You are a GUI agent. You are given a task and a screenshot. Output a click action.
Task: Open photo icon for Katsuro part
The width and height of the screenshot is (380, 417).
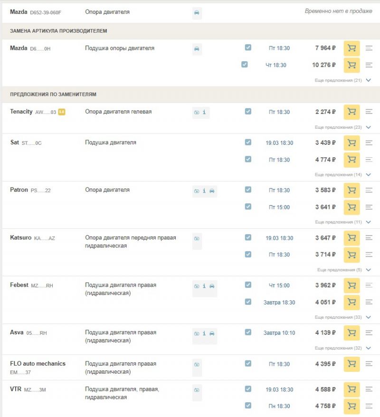(x=197, y=238)
